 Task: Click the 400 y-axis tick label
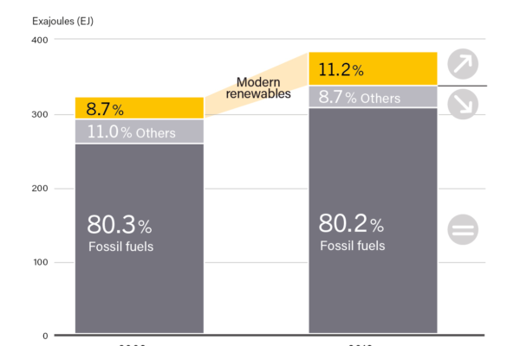pyautogui.click(x=40, y=41)
